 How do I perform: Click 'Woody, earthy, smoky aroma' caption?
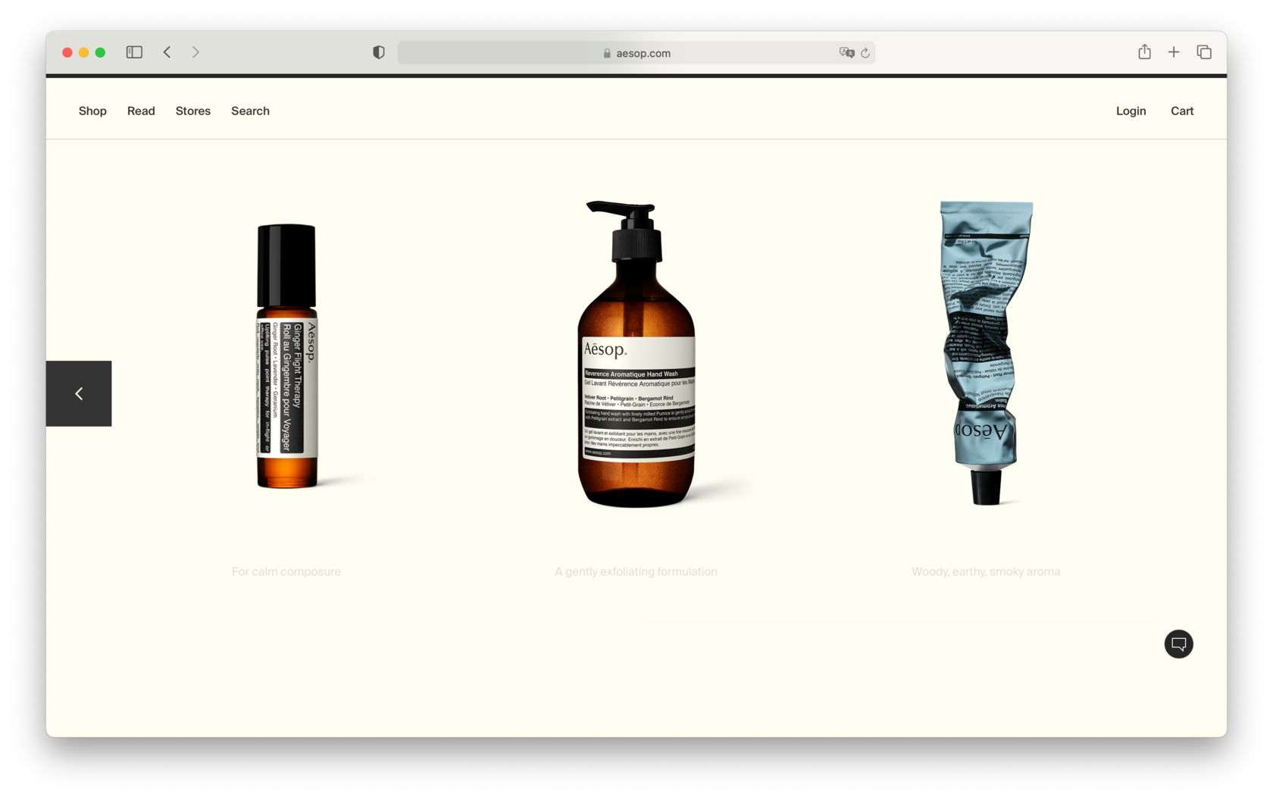(986, 571)
